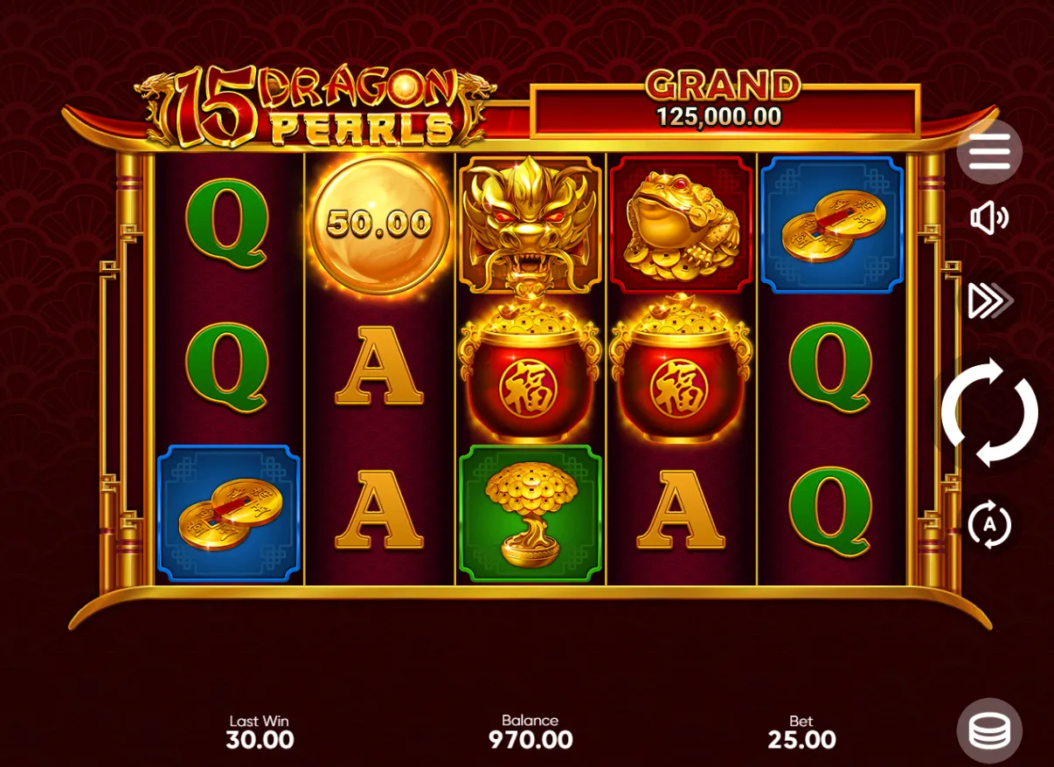
Task: Click the Grand jackpot 125,000.00 banner
Action: click(725, 105)
